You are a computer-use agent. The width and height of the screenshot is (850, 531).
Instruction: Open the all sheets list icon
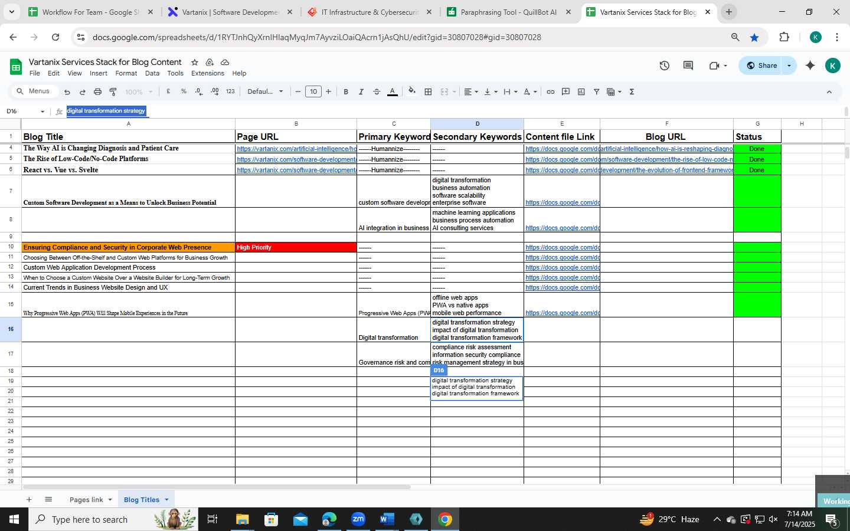coord(48,500)
